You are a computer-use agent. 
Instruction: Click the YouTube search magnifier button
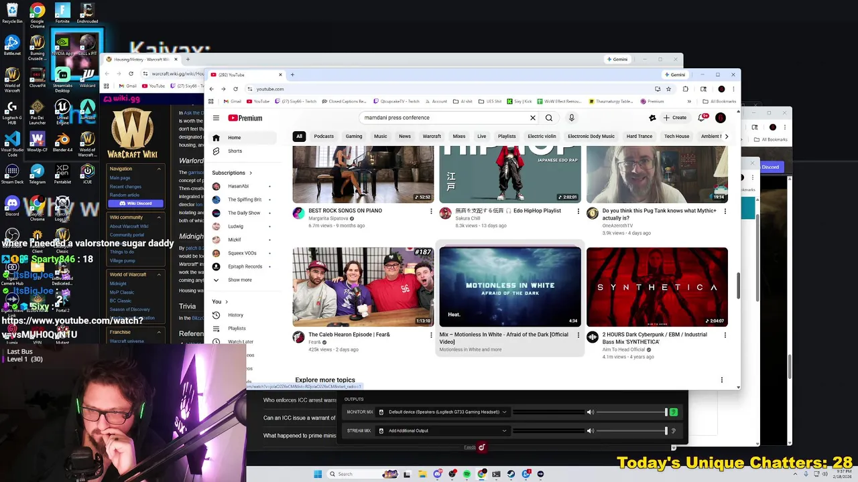tap(549, 118)
